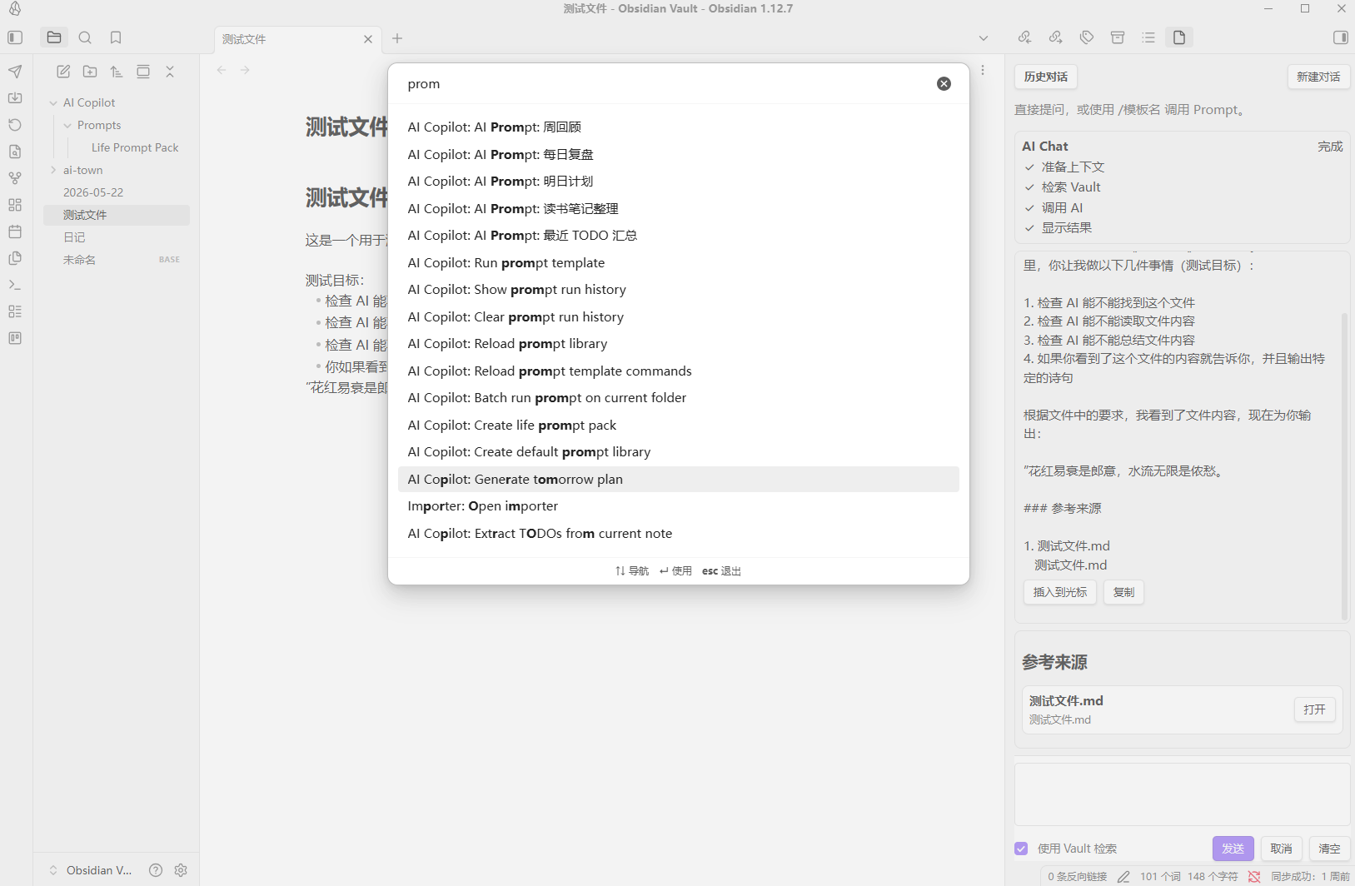Click the 取消 button

(1281, 849)
